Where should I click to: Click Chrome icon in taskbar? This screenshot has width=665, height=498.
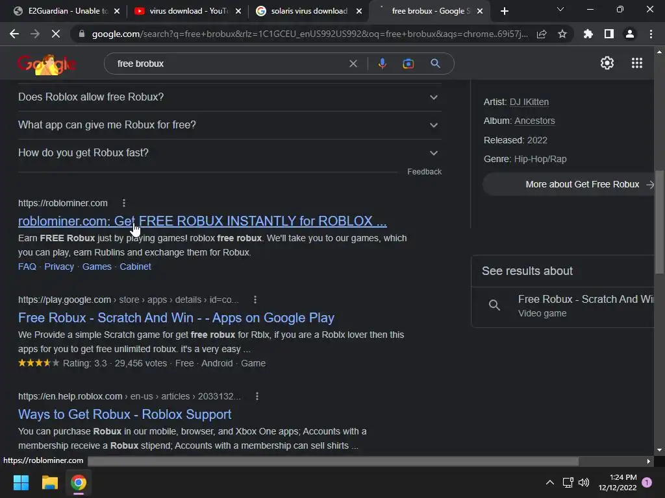[79, 482]
